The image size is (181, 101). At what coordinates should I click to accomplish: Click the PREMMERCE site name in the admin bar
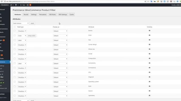point(5,5)
